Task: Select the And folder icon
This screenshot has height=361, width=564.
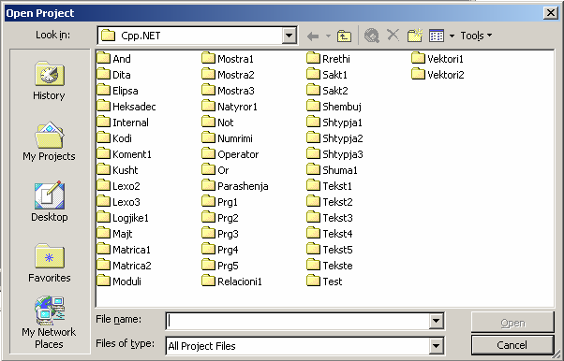Action: coord(104,58)
